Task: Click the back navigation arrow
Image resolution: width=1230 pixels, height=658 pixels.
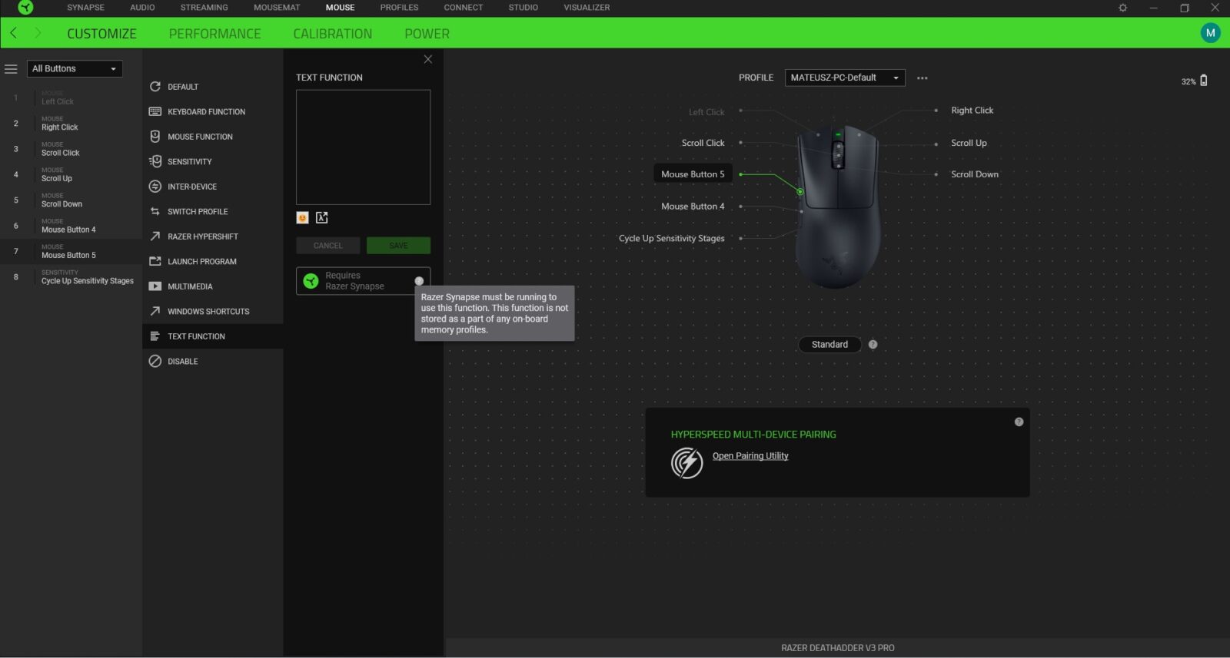Action: (x=14, y=33)
